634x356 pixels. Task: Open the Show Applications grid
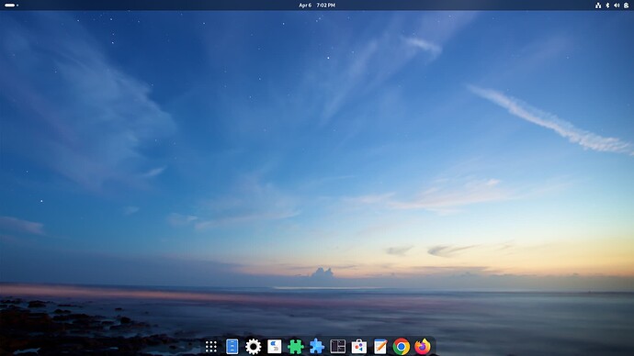coord(211,346)
